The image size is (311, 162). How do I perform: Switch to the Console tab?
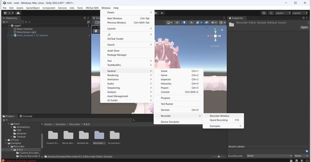pyautogui.click(x=26, y=116)
